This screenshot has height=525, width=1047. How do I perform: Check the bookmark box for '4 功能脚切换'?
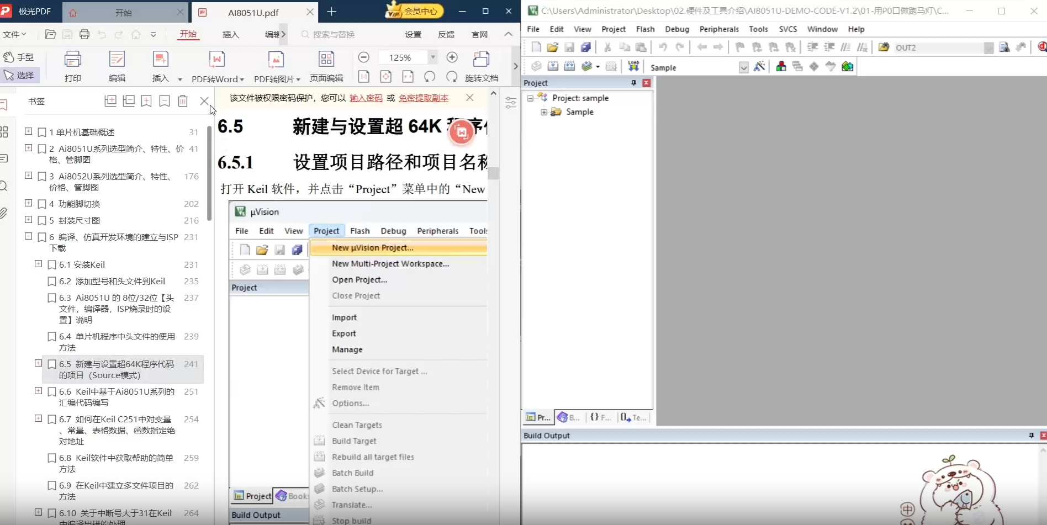click(x=41, y=204)
